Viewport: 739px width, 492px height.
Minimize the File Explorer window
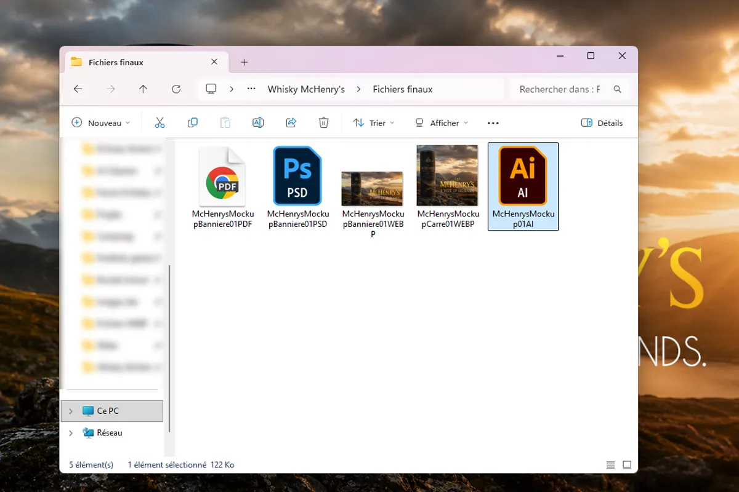(x=560, y=56)
